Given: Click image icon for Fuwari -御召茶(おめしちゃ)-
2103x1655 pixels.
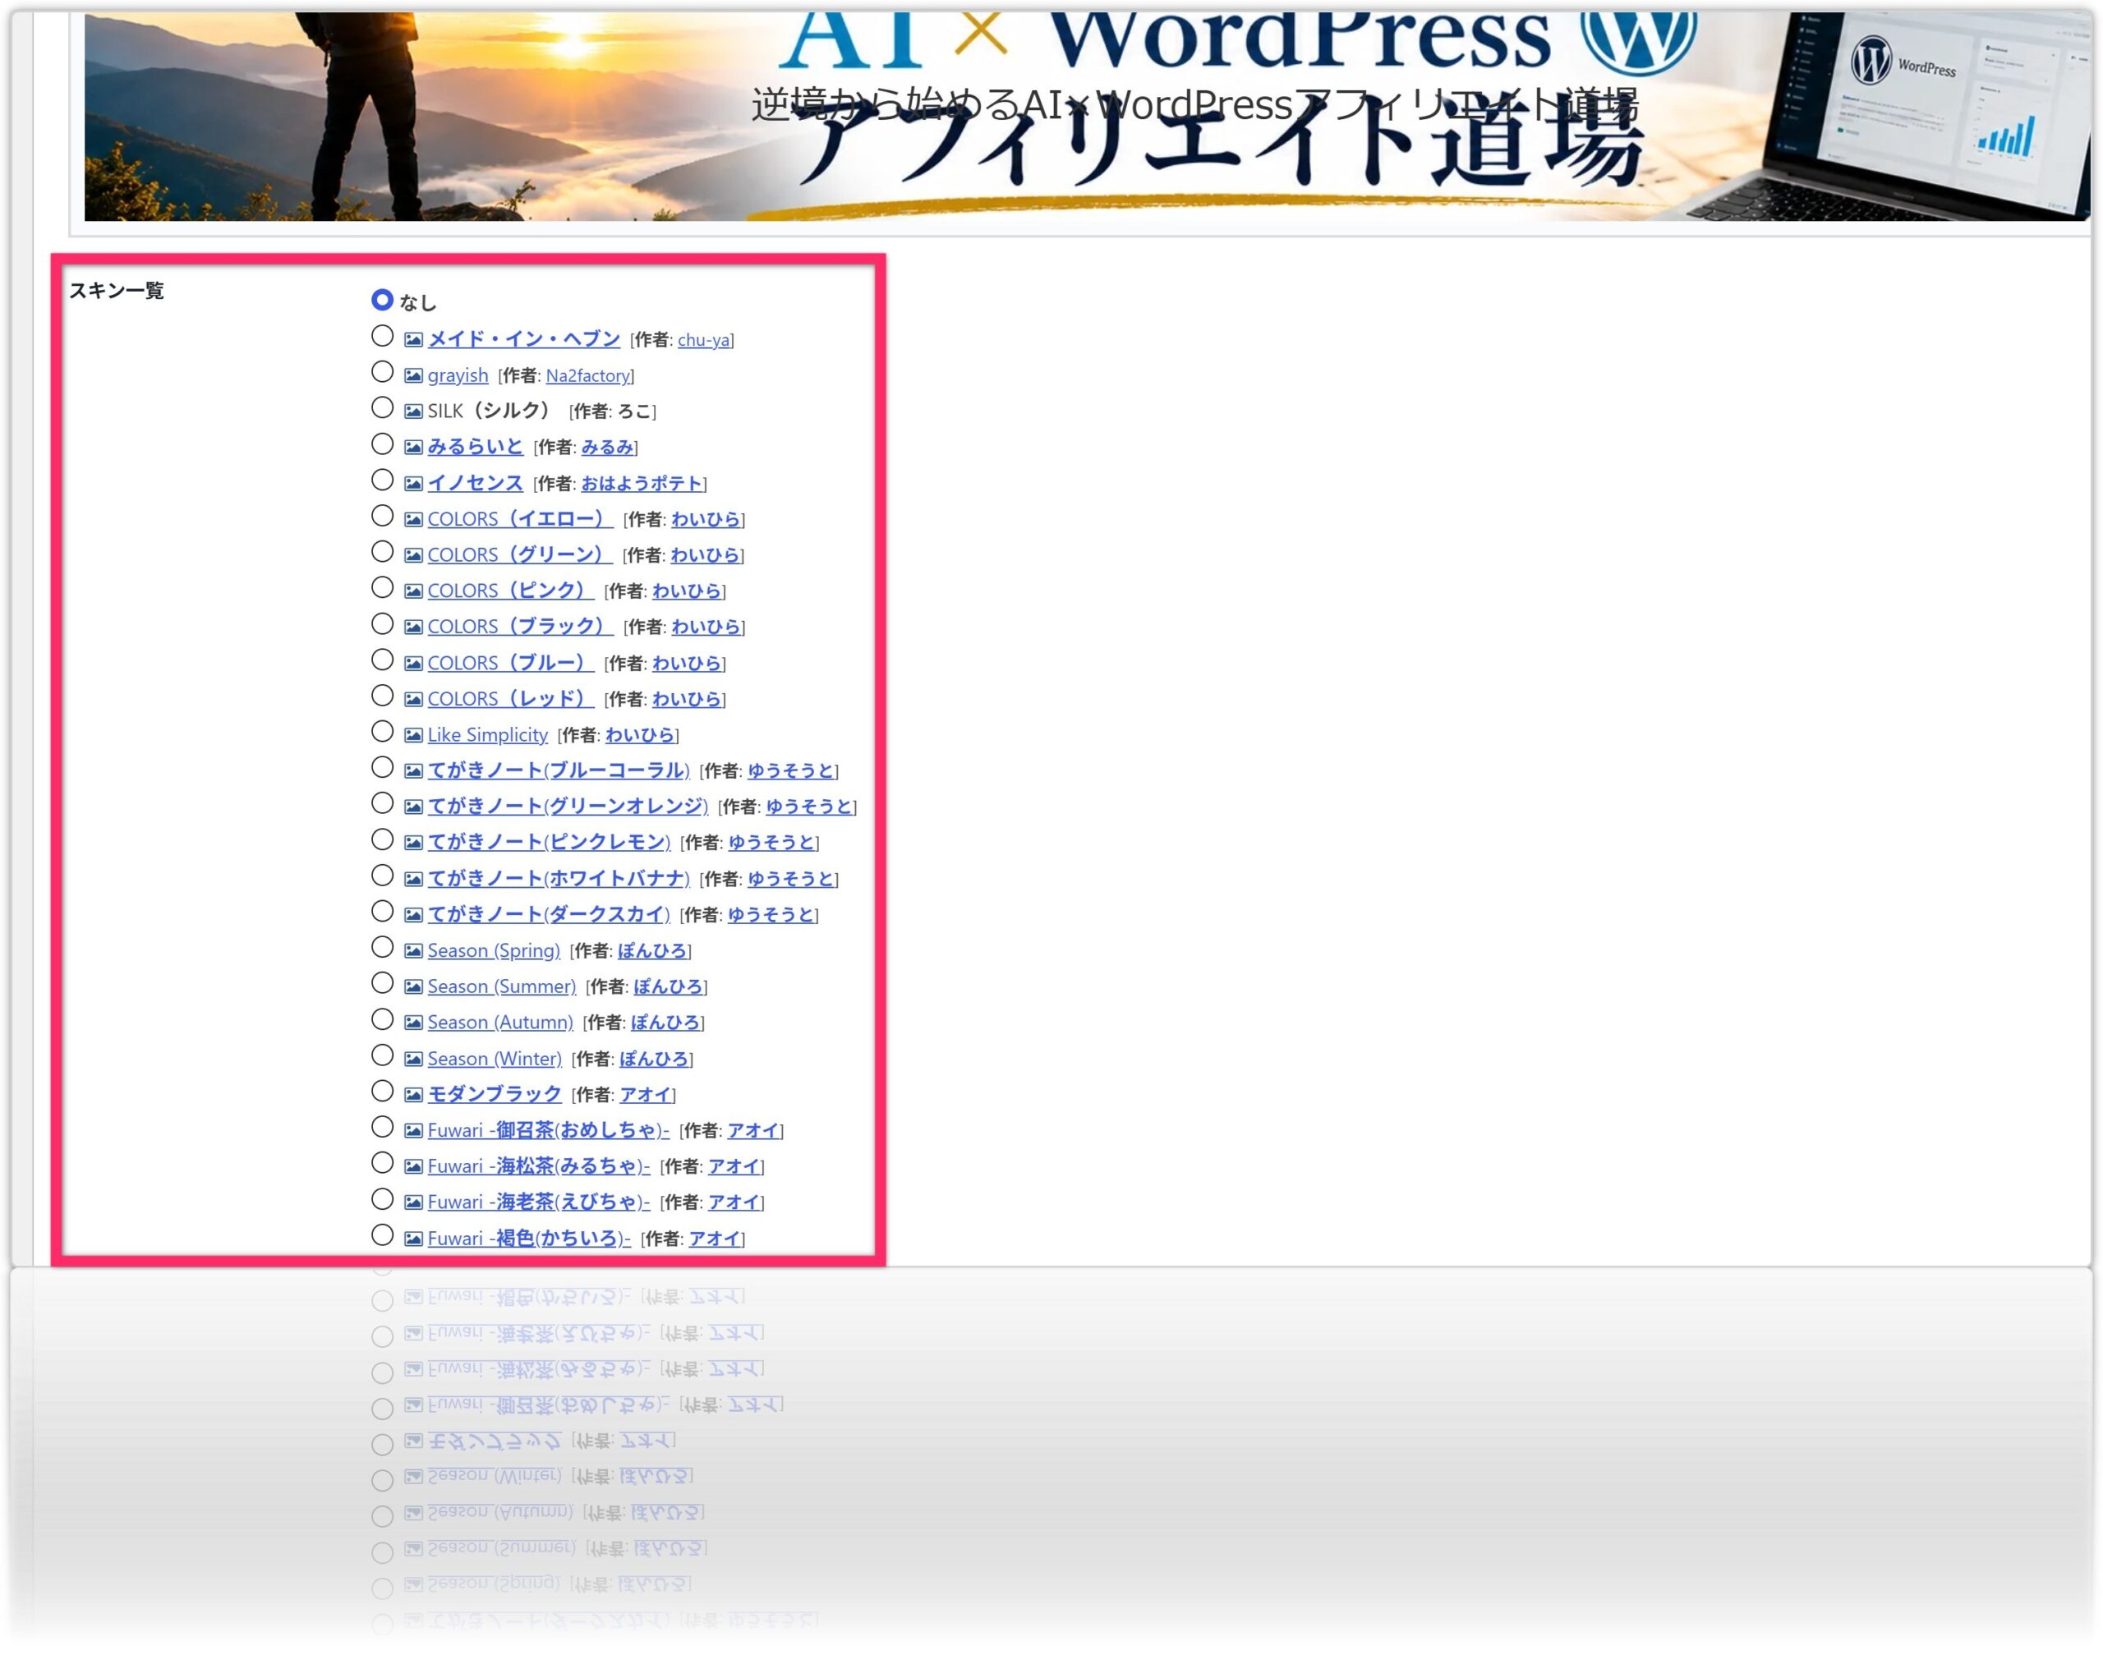Looking at the screenshot, I should [413, 1131].
